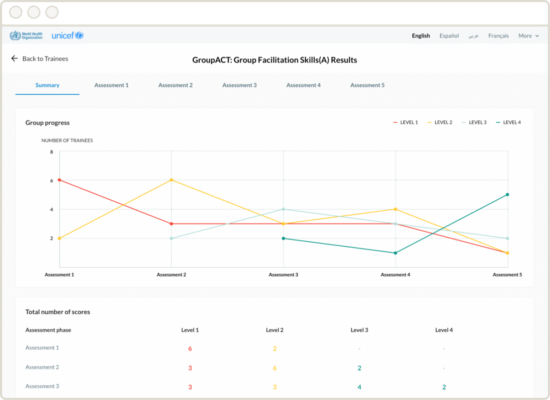The height and width of the screenshot is (400, 550).
Task: Open the Summary tab
Action: pos(47,85)
